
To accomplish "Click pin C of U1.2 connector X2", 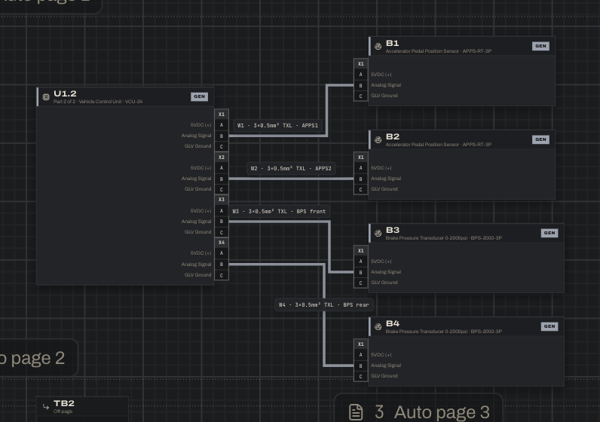I will click(222, 189).
